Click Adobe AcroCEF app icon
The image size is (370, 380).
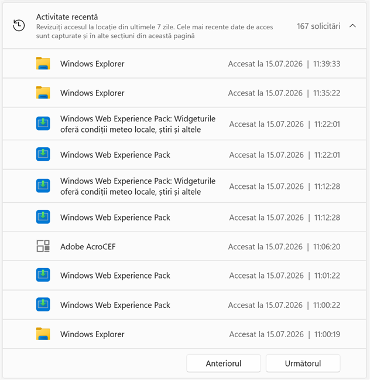click(43, 246)
